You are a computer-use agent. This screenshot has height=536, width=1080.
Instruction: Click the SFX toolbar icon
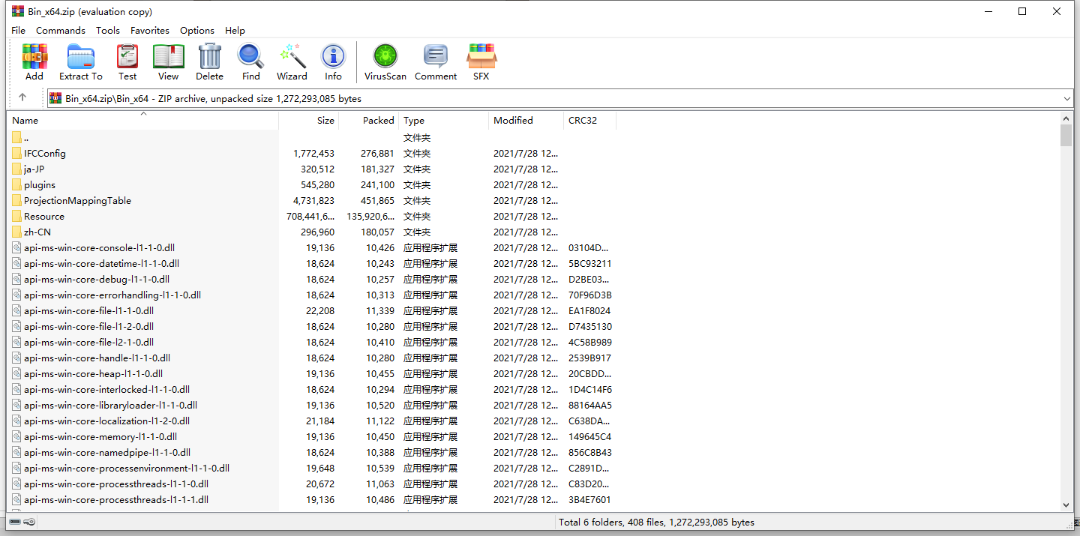(481, 61)
